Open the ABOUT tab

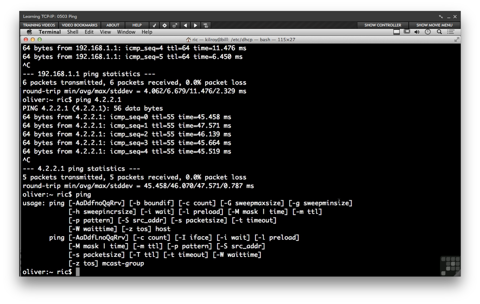pos(113,25)
